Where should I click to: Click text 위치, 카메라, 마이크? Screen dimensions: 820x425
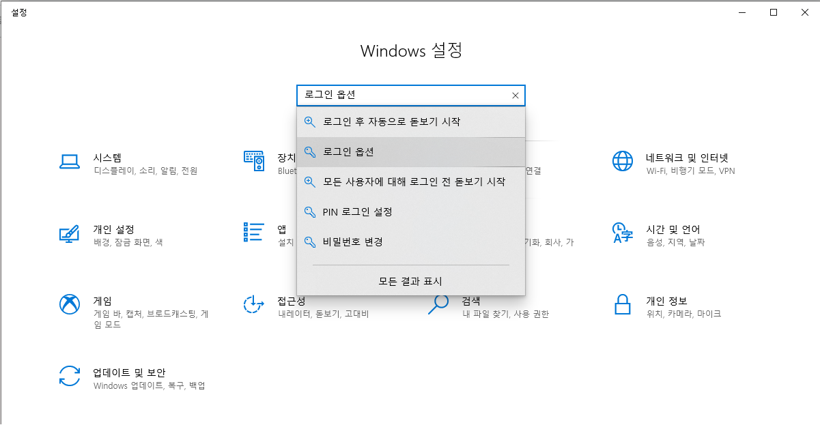683,314
